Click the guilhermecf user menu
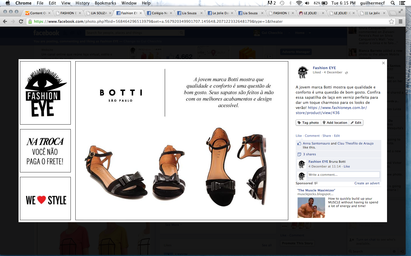This screenshot has height=256, width=411. point(372,3)
